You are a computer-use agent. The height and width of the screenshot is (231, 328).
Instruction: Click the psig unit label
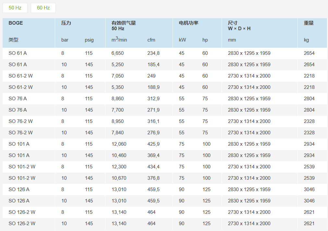(89, 40)
